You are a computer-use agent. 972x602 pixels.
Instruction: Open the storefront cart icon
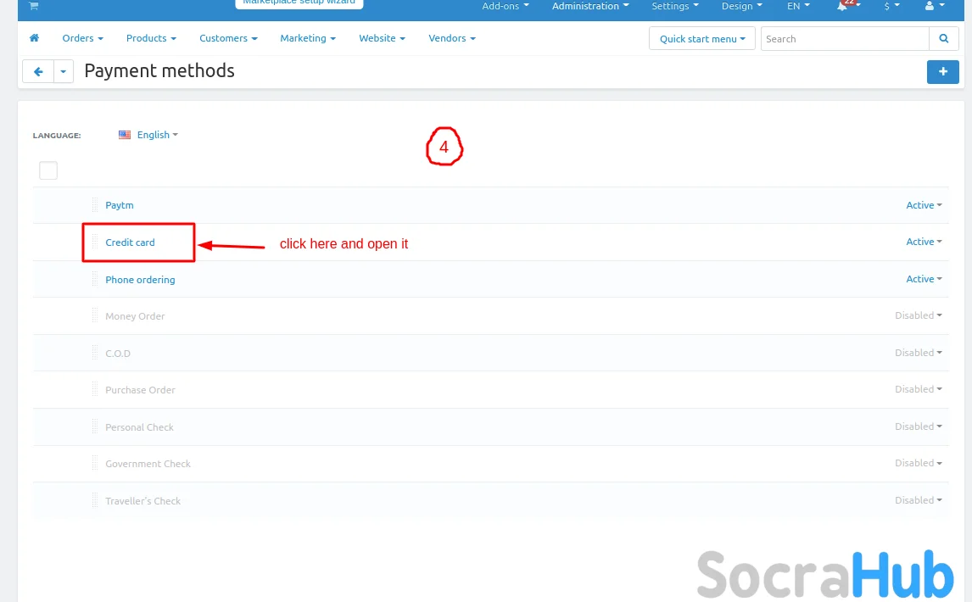[34, 6]
